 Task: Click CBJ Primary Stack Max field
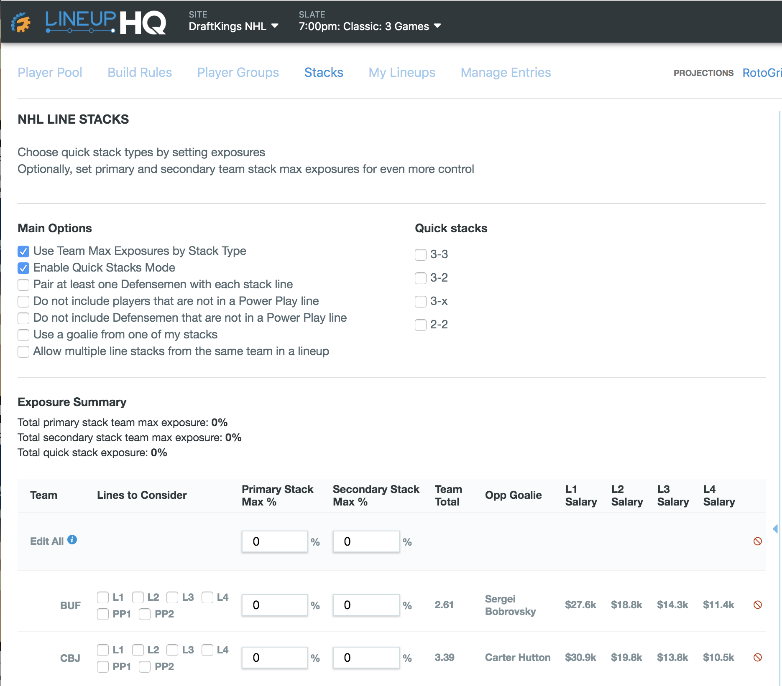point(275,658)
